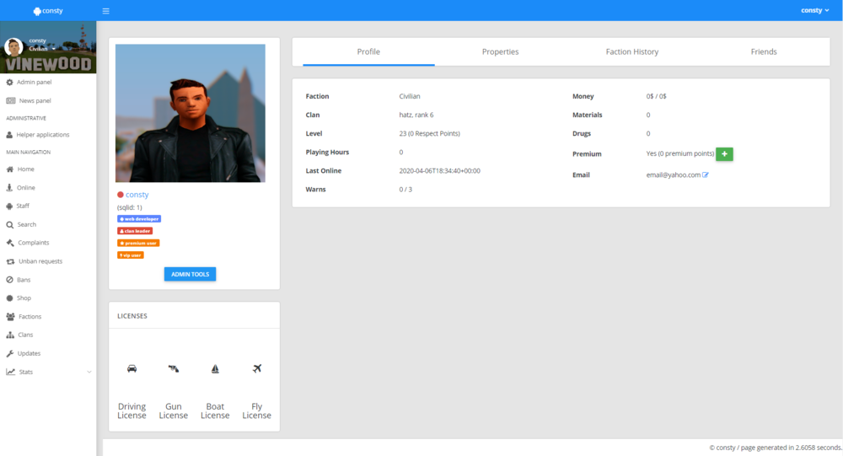The width and height of the screenshot is (843, 456).
Task: Click the Warns value '0 / 3'
Action: 405,190
